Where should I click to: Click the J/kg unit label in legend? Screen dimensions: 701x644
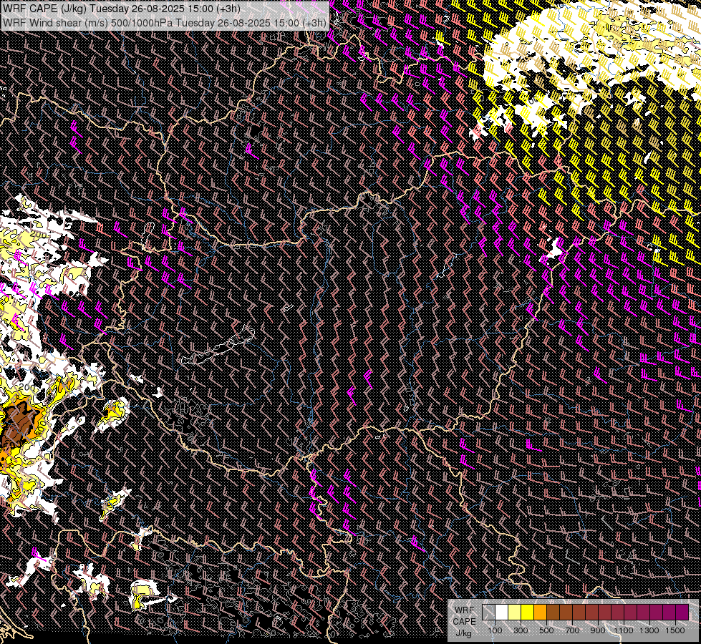coord(464,633)
